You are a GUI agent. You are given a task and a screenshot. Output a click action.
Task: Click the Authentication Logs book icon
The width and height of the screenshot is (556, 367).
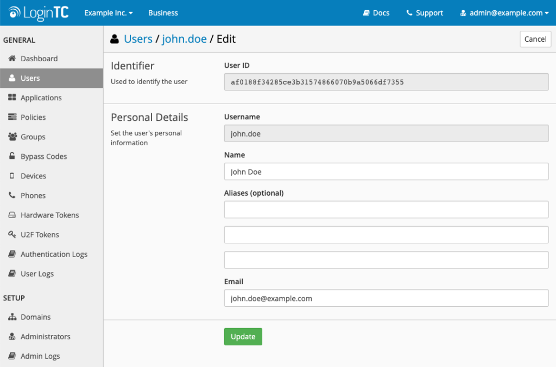click(12, 254)
